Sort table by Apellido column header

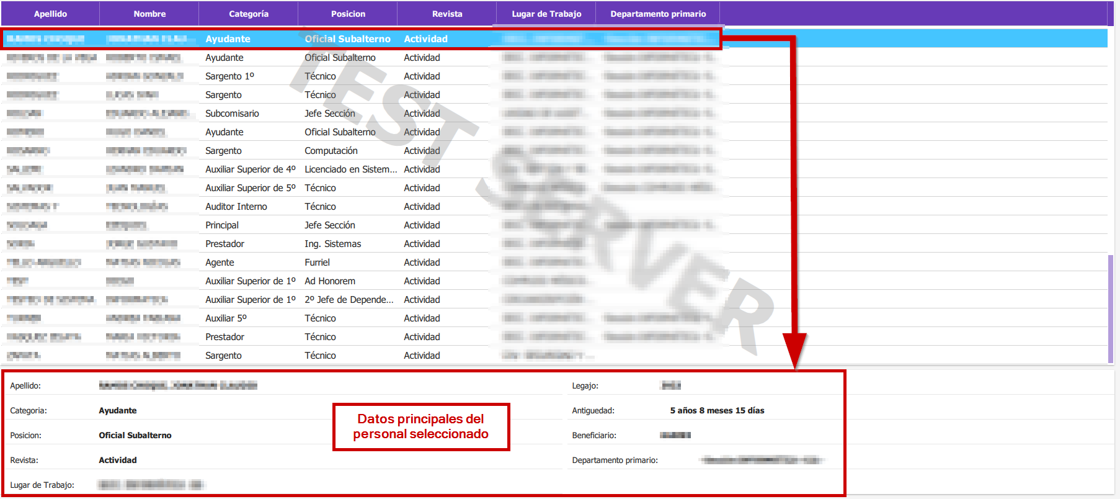tap(50, 14)
